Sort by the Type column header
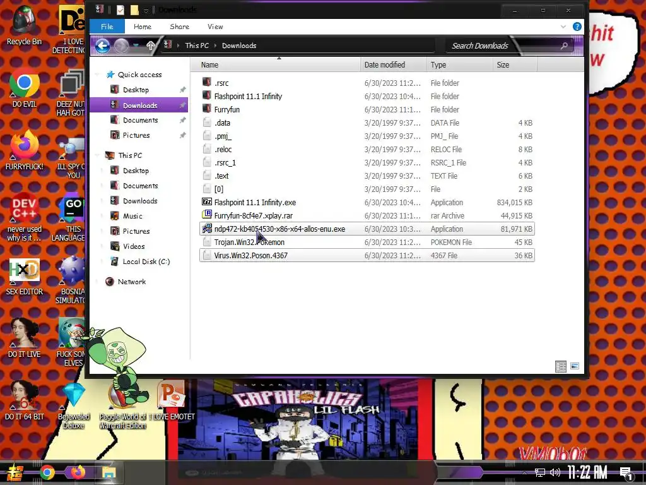 460,65
